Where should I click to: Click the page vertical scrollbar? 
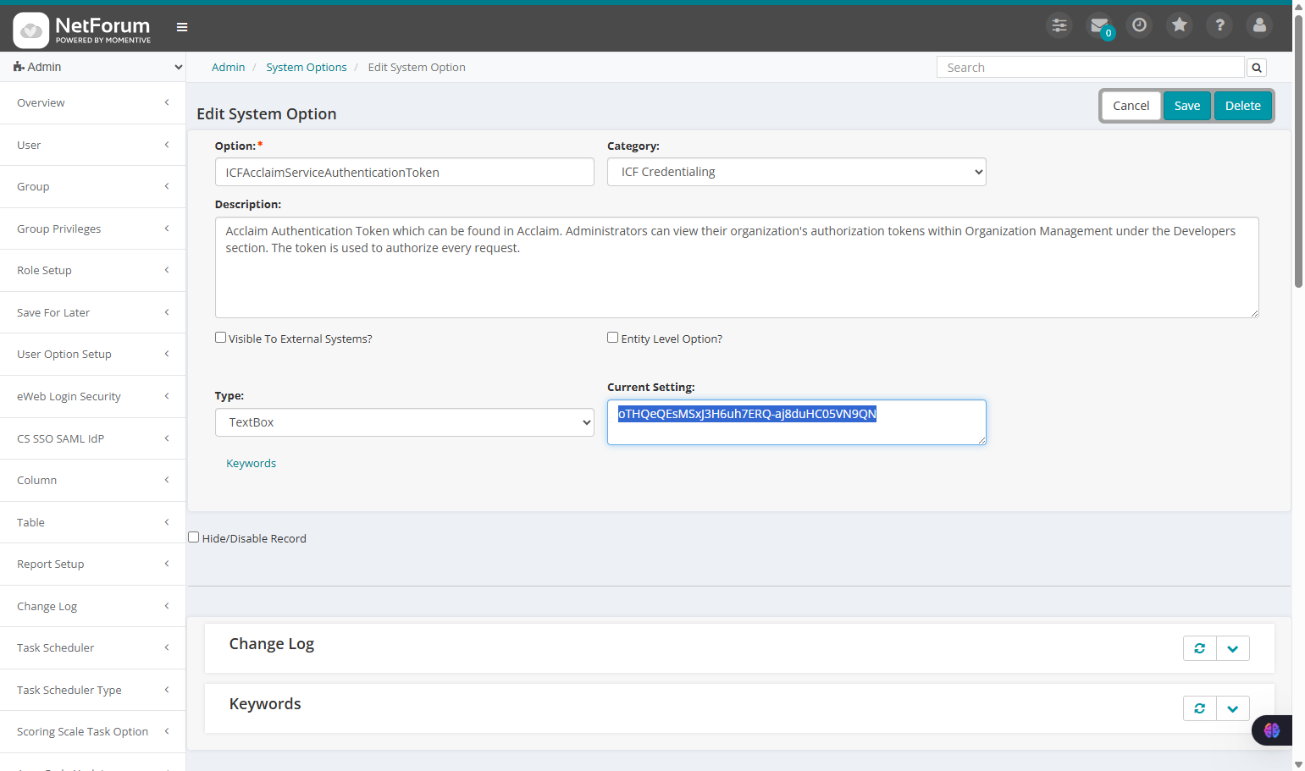pos(1298,152)
